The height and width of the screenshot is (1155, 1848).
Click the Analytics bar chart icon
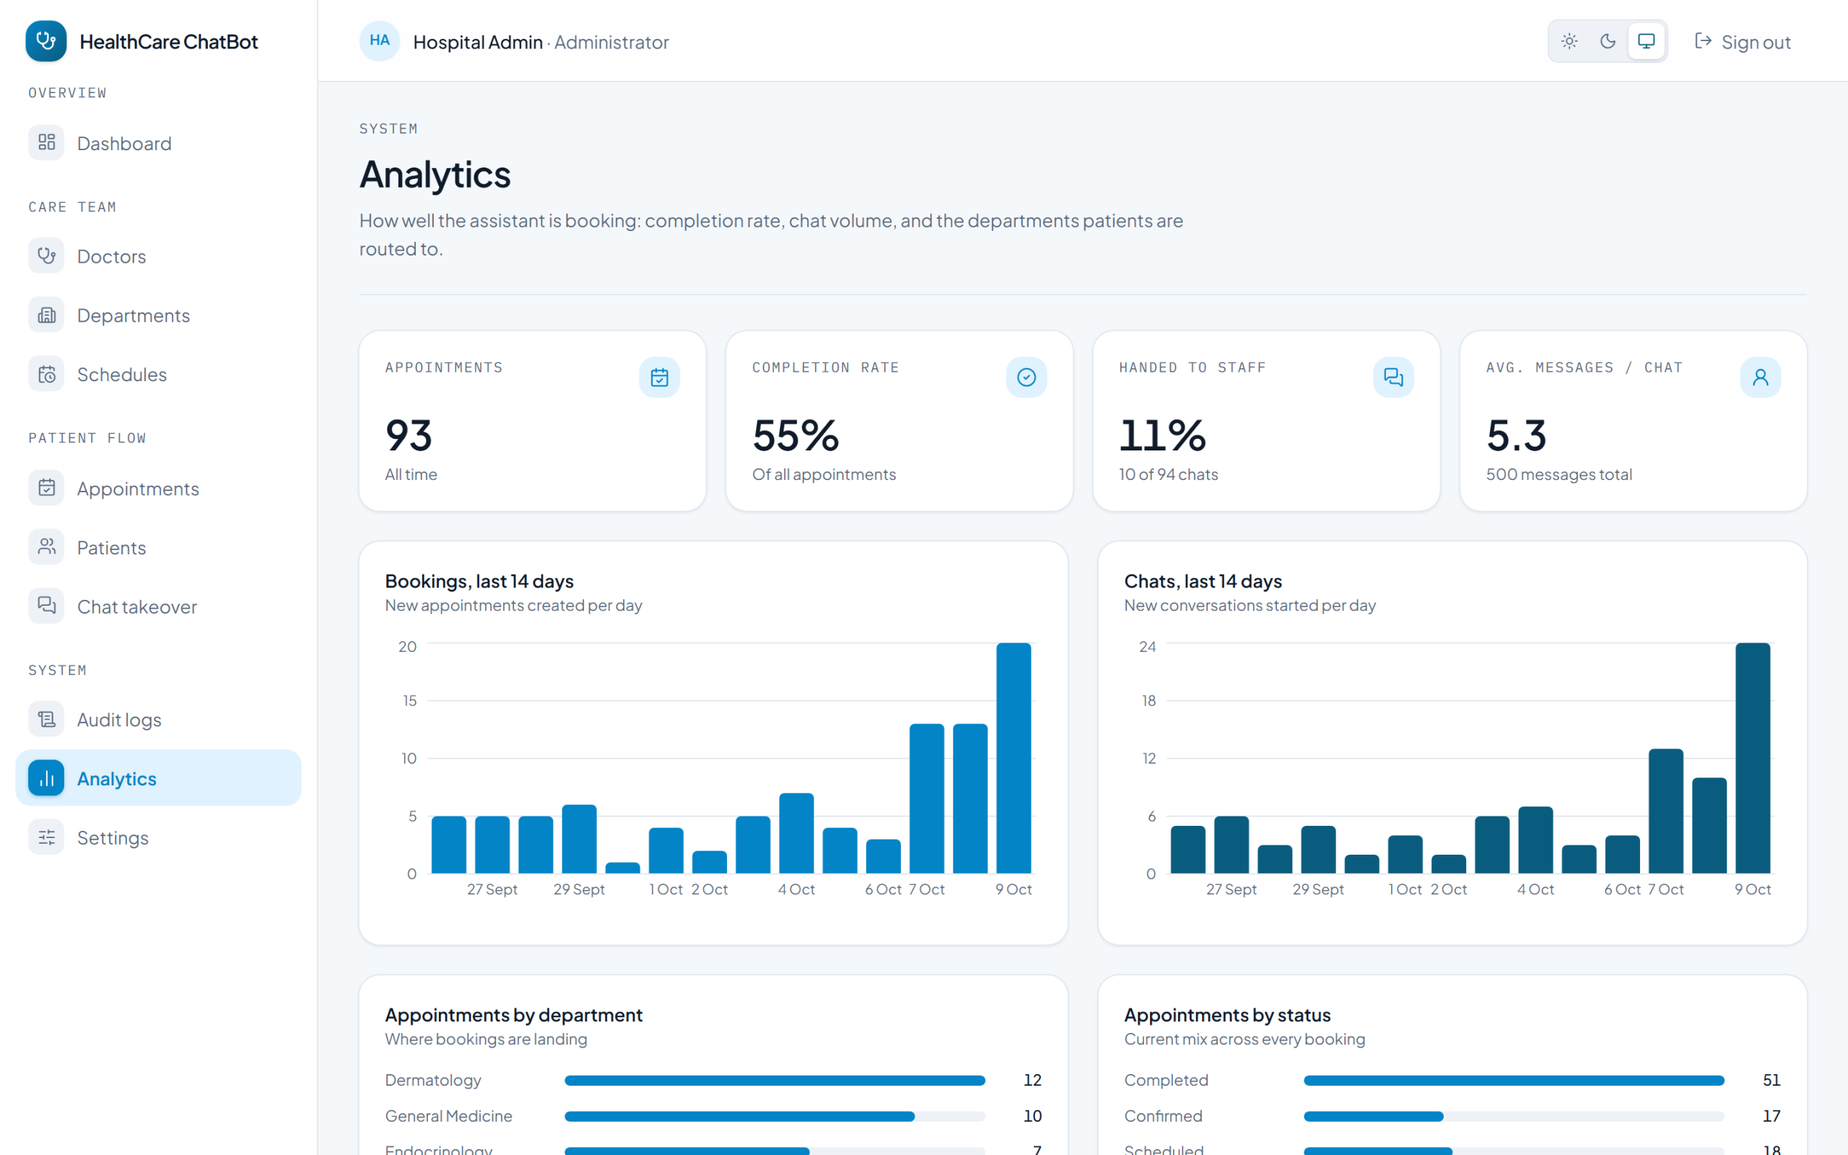[x=47, y=778]
